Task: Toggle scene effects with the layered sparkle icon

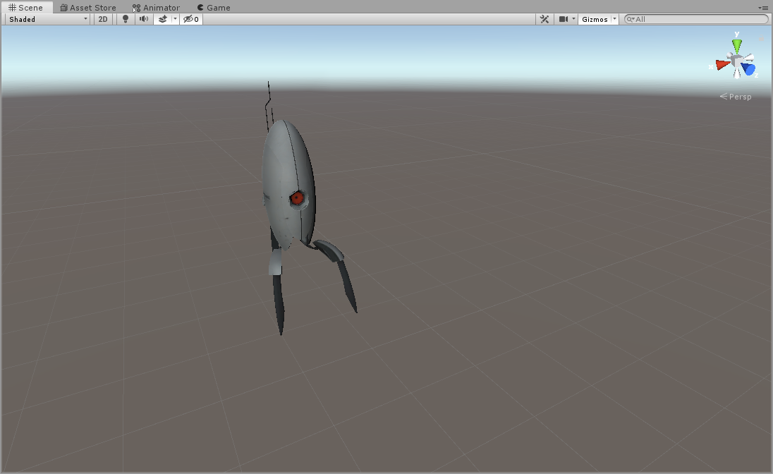Action: coord(163,19)
